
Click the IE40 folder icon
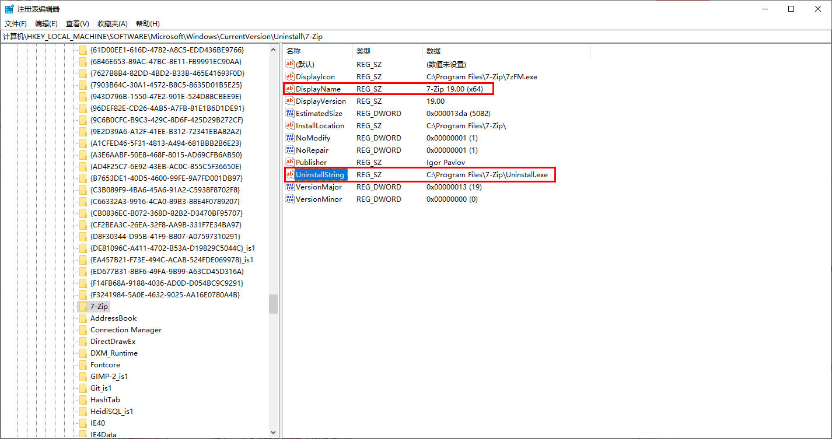(x=83, y=423)
